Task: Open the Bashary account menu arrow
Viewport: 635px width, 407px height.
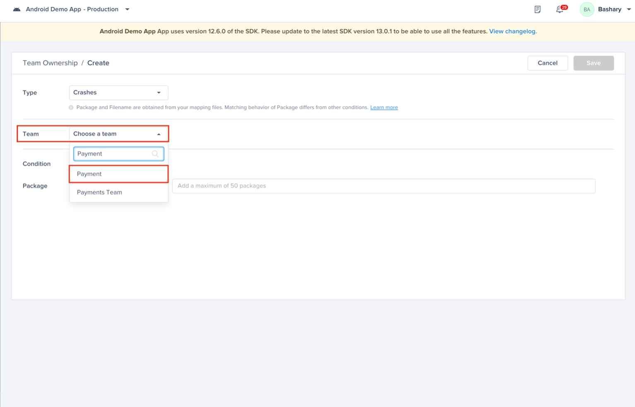Action: 629,10
